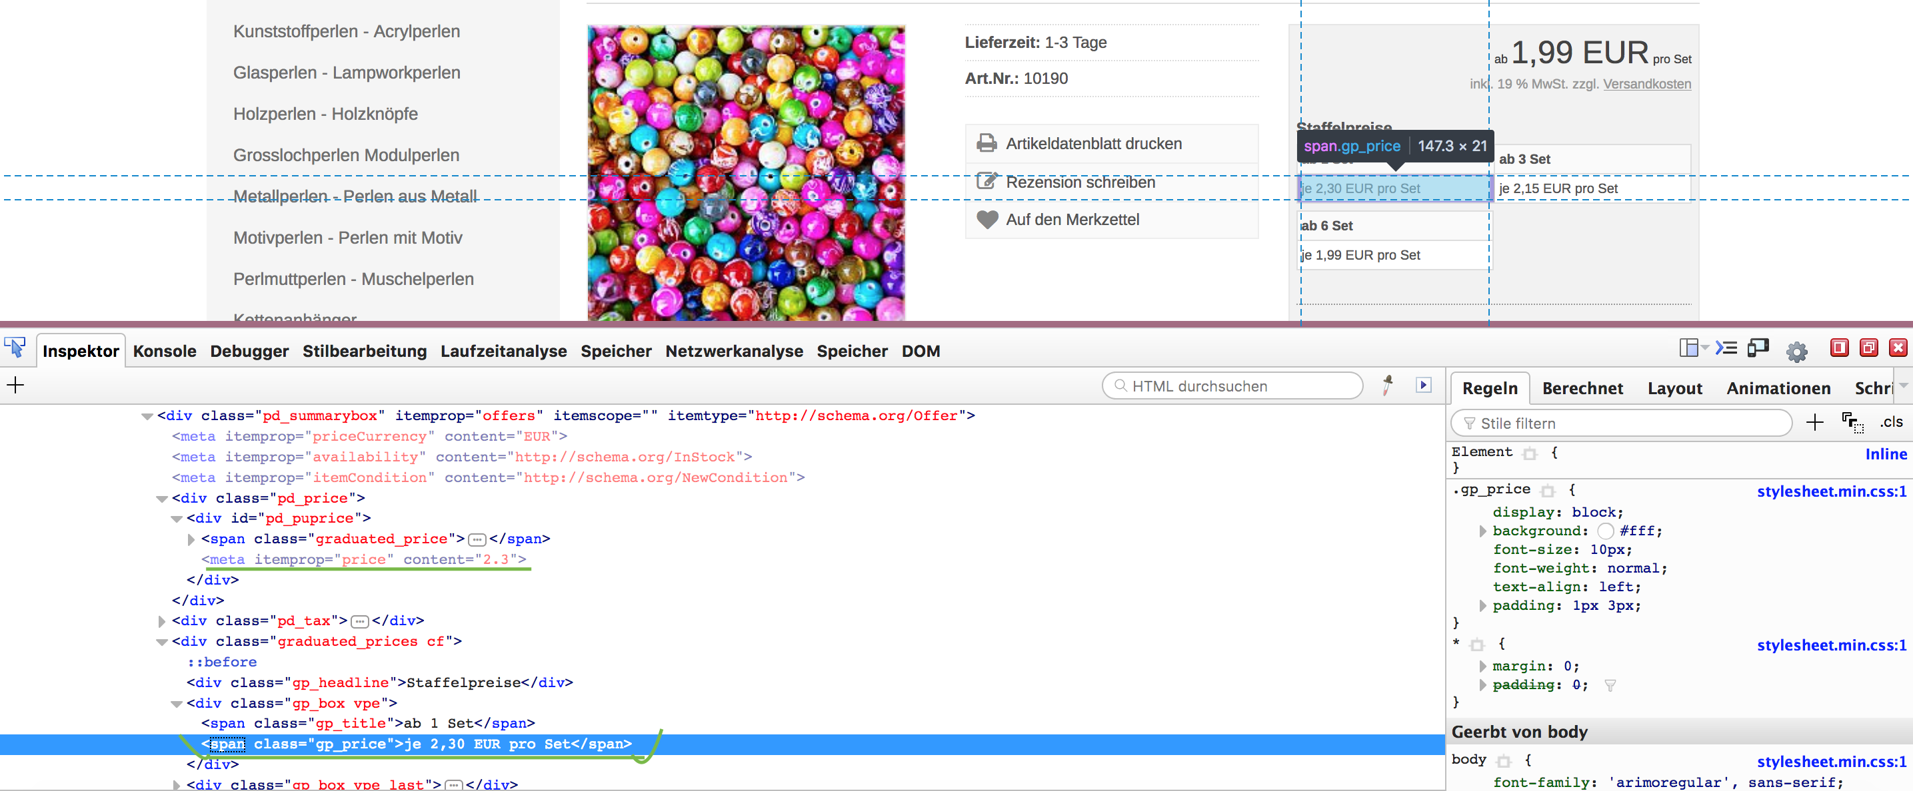
Task: Focus the HTML durchsuchen search field
Action: (1232, 386)
